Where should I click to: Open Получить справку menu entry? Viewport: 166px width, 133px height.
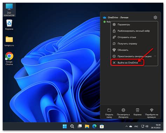(134, 44)
